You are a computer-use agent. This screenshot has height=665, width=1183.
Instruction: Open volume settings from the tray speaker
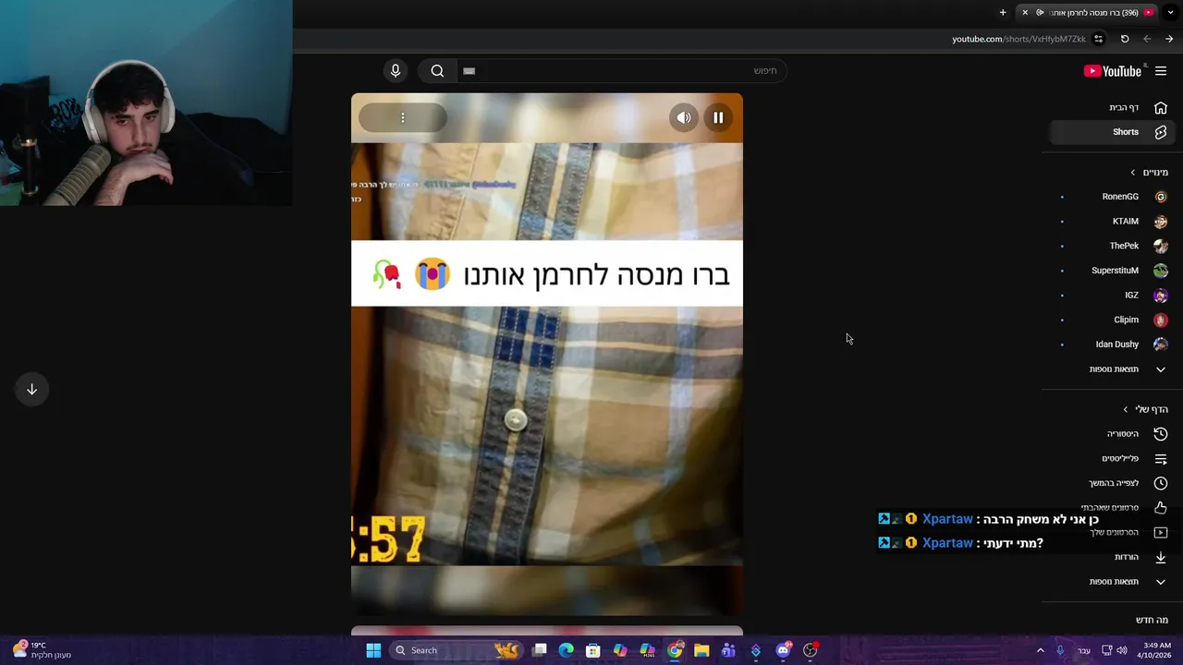[x=1122, y=650]
